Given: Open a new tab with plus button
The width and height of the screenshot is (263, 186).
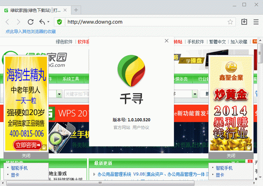Looking at the screenshot, I should [76, 10].
